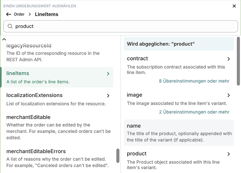Image resolution: width=241 pixels, height=173 pixels.
Task: Open image's 2 Übereinstimmungen link
Action: tap(194, 112)
